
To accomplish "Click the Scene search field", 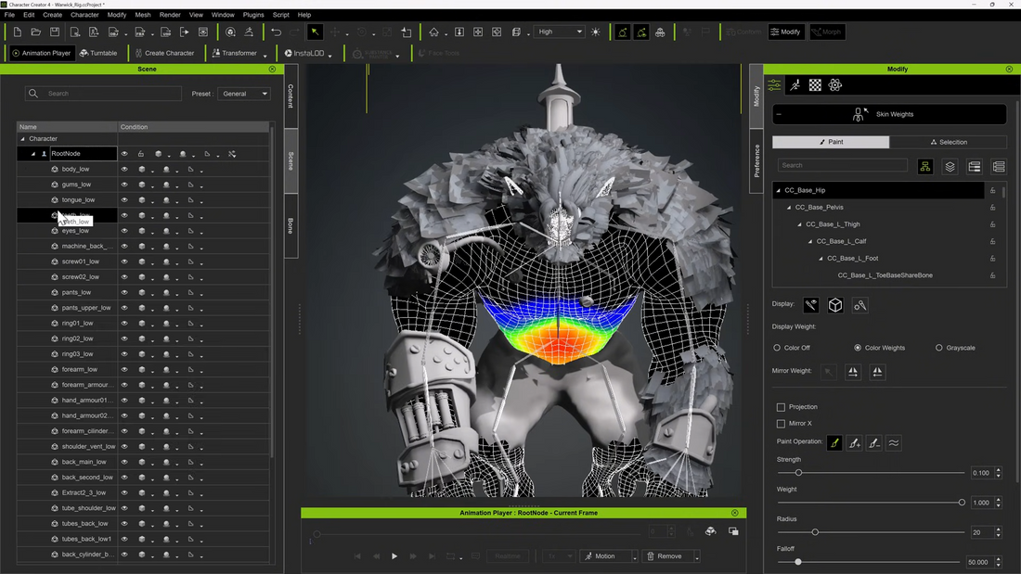I will (x=104, y=94).
